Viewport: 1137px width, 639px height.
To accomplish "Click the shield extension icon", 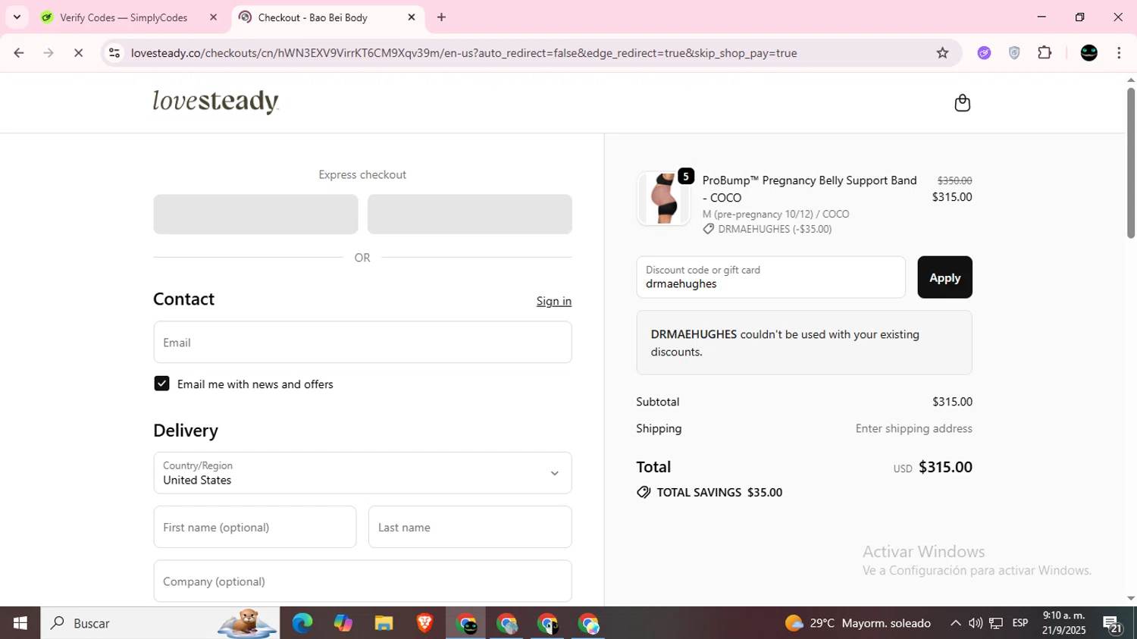I will pos(1014,53).
